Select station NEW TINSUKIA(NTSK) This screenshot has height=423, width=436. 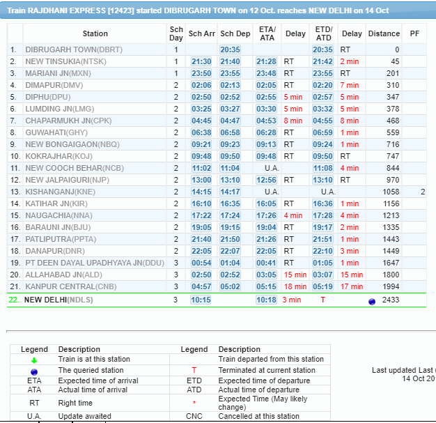pyautogui.click(x=66, y=61)
